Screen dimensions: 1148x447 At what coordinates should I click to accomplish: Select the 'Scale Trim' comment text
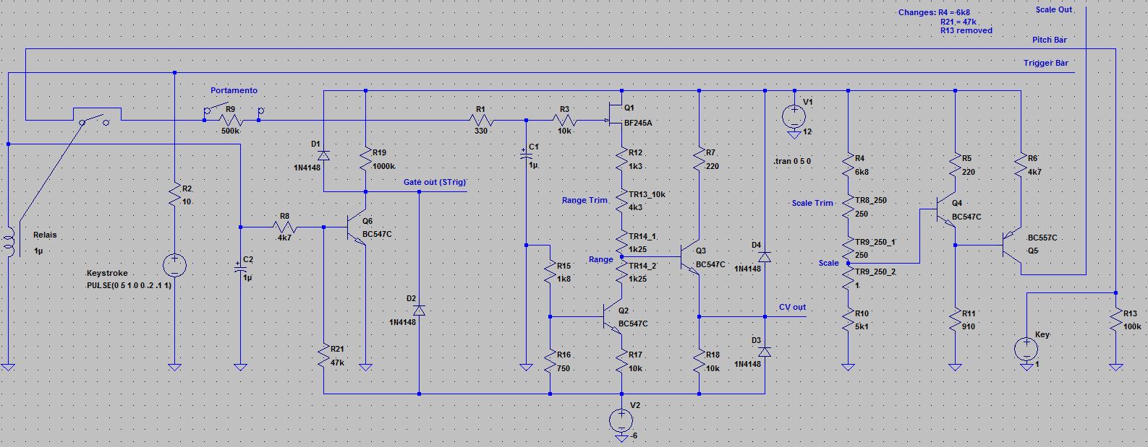(812, 203)
